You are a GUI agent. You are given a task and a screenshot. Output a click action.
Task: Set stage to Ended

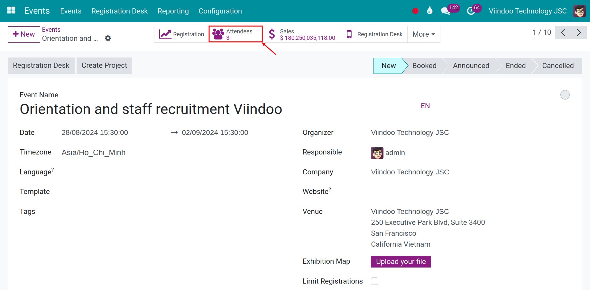point(516,66)
